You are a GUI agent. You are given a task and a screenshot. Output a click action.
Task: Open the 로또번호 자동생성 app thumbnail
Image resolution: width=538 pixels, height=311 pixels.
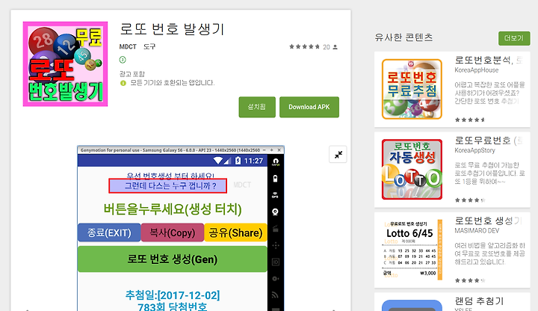pos(412,170)
